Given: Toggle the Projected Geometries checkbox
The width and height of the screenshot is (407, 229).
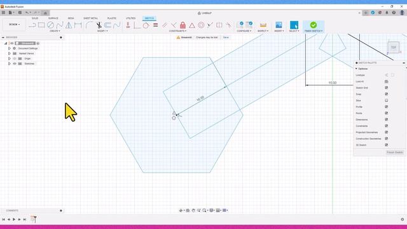Looking at the screenshot, I should (x=386, y=132).
